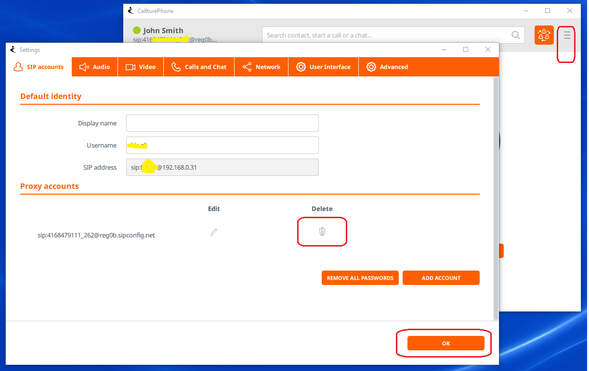This screenshot has height=371, width=589.
Task: Click the trash icon to delete proxy account
Action: coord(322,232)
